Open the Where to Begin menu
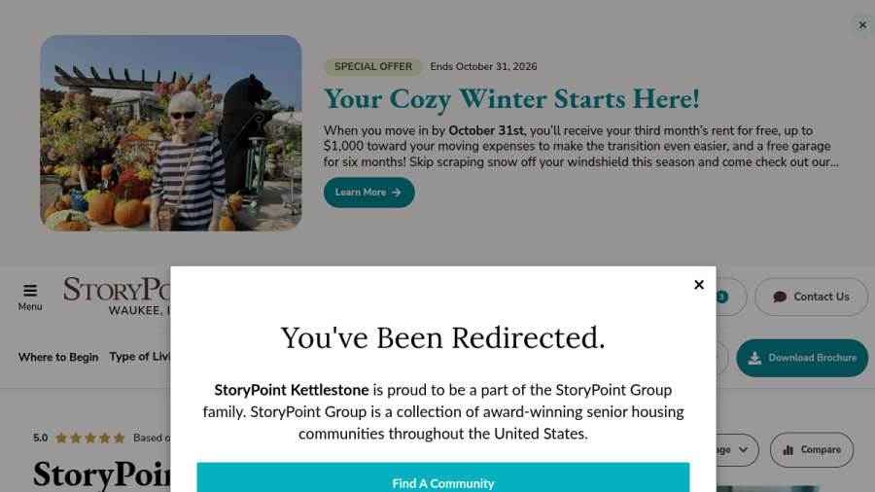Image resolution: width=875 pixels, height=492 pixels. (58, 357)
